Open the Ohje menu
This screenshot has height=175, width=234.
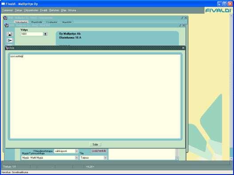63,10
